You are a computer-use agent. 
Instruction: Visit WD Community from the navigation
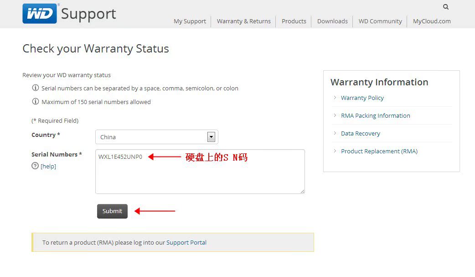point(380,21)
